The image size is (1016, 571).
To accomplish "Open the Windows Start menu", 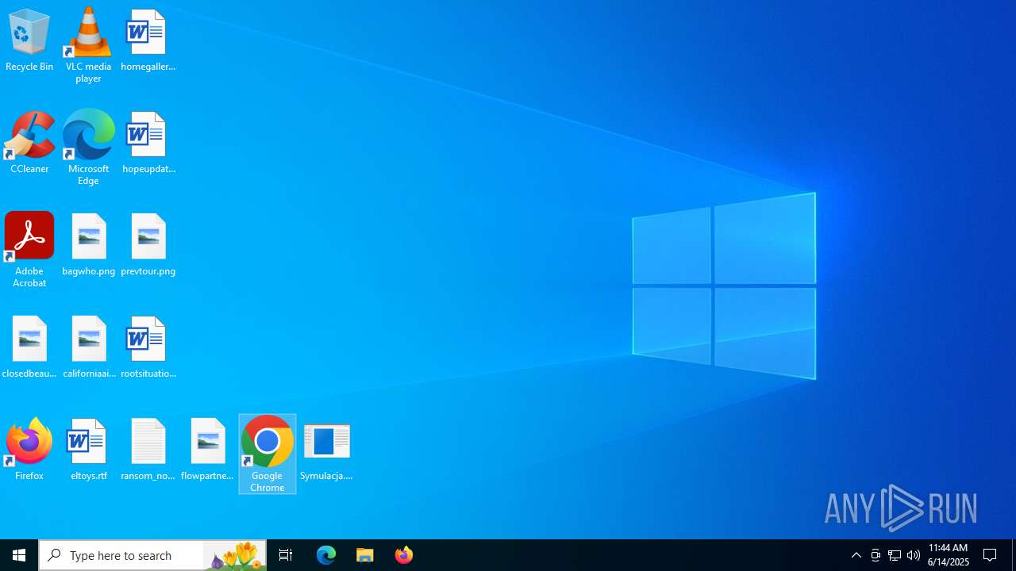I will 19,555.
